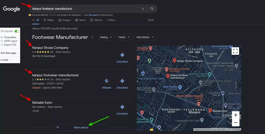Toggle the SEOquake switch off

pos(17,31)
